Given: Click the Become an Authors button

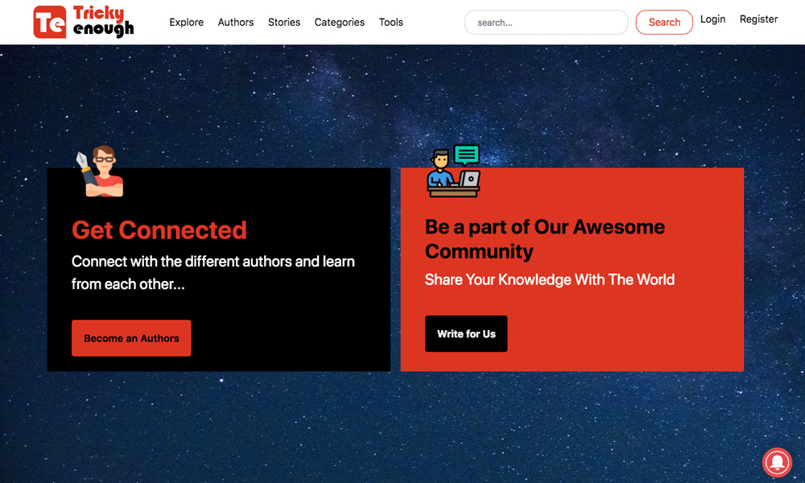Looking at the screenshot, I should (131, 338).
